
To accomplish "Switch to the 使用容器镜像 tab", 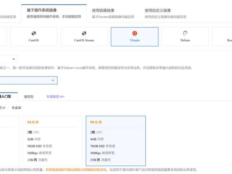I will 113,14.
